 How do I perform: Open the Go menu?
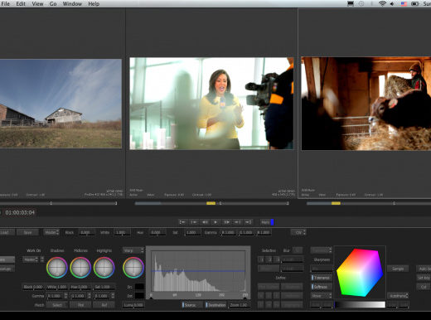(53, 4)
